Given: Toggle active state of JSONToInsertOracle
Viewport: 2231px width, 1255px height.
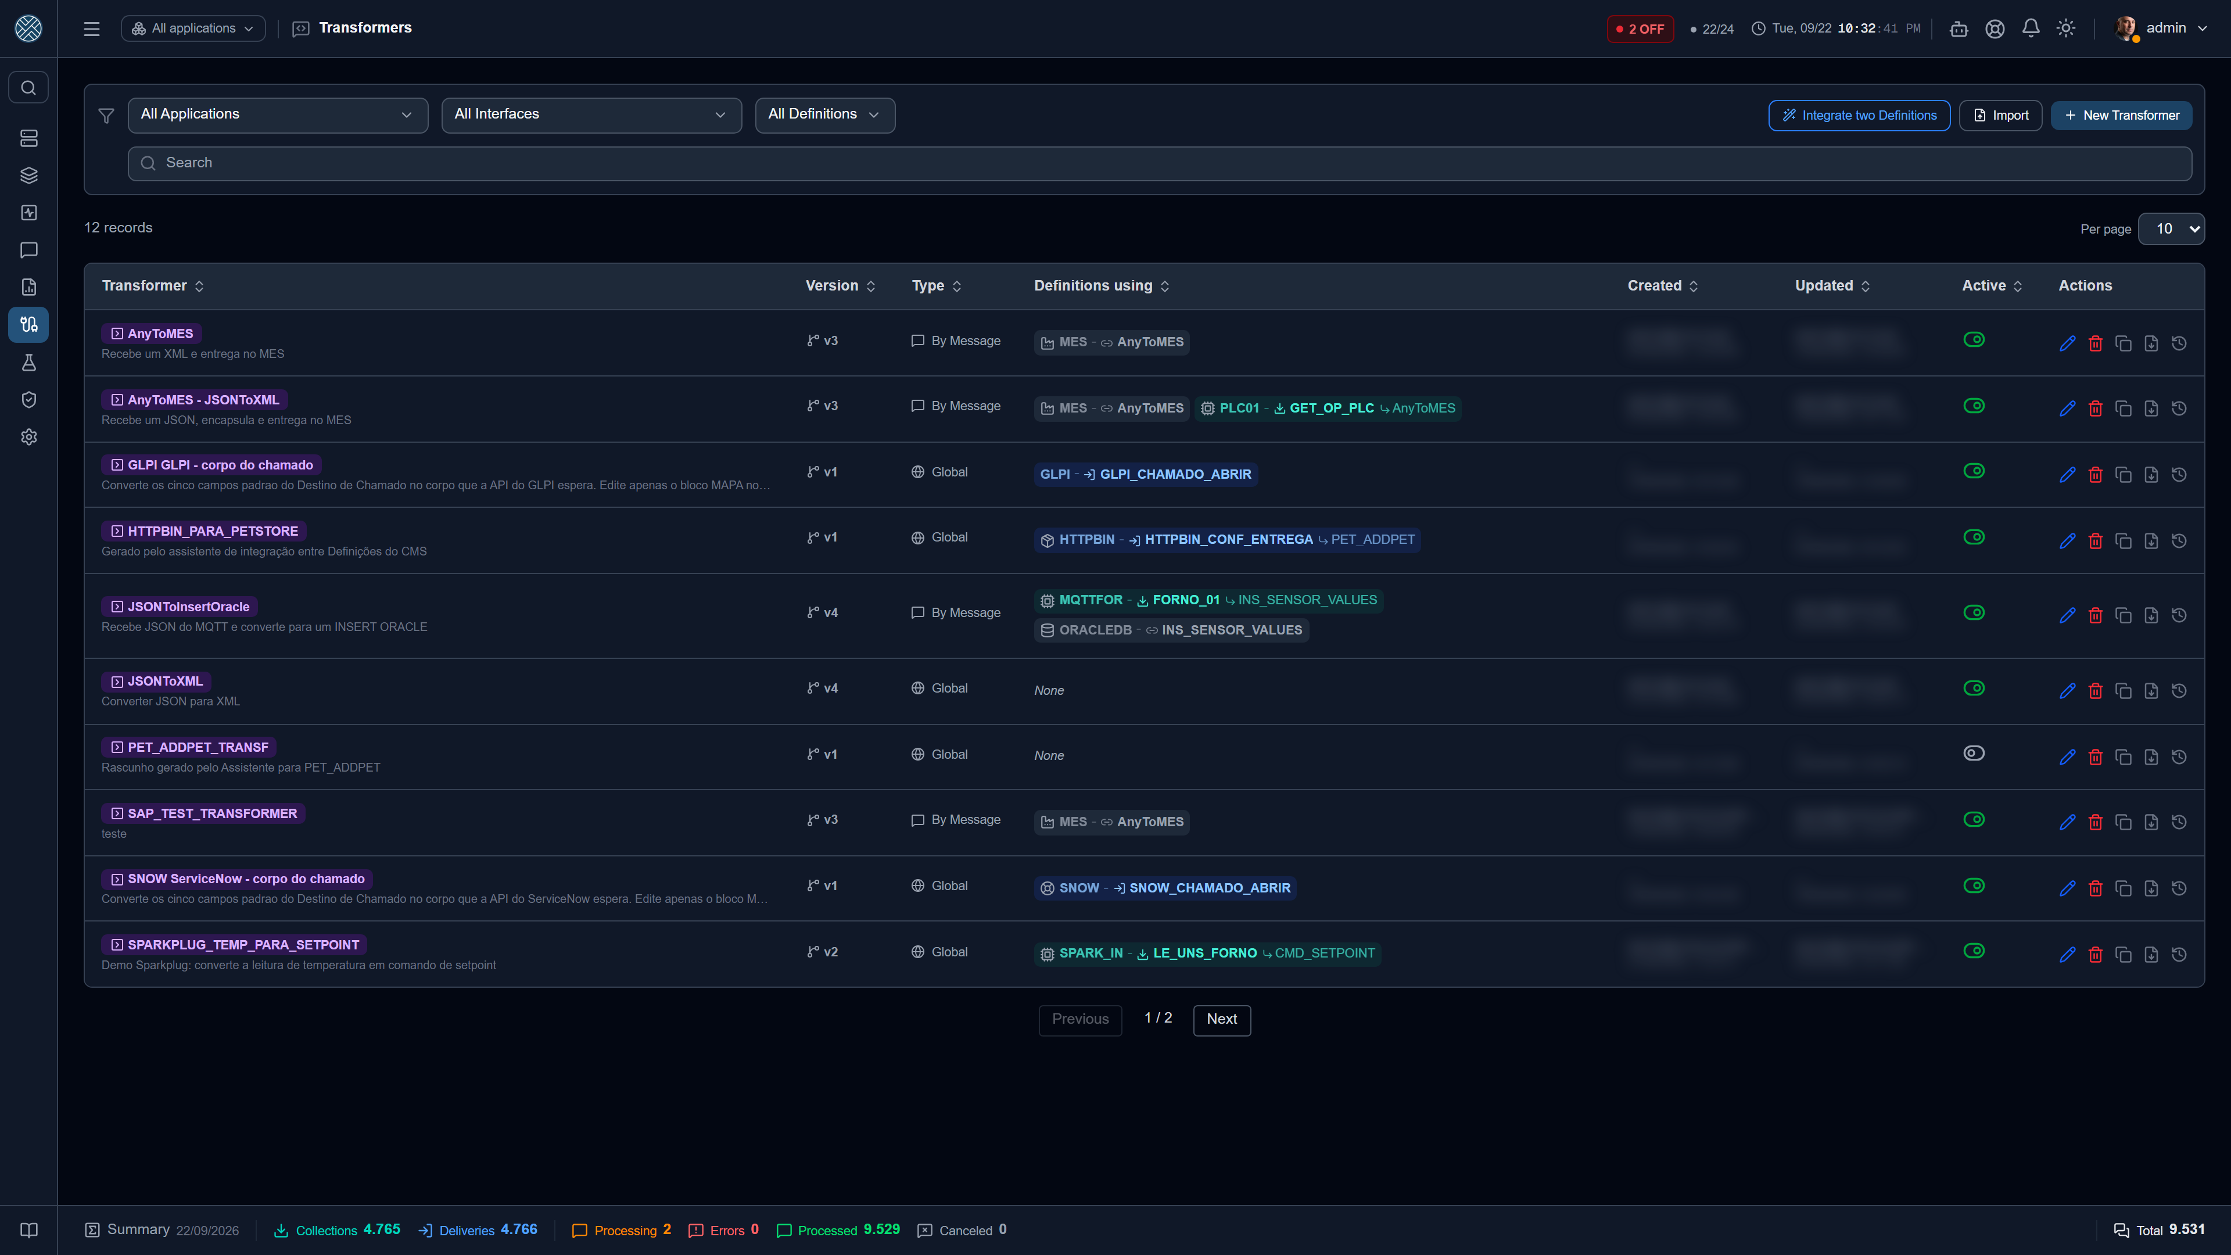Looking at the screenshot, I should (x=1974, y=612).
